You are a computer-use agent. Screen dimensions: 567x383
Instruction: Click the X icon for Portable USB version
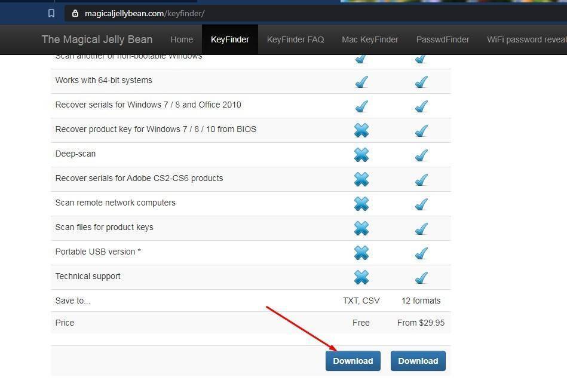point(361,253)
